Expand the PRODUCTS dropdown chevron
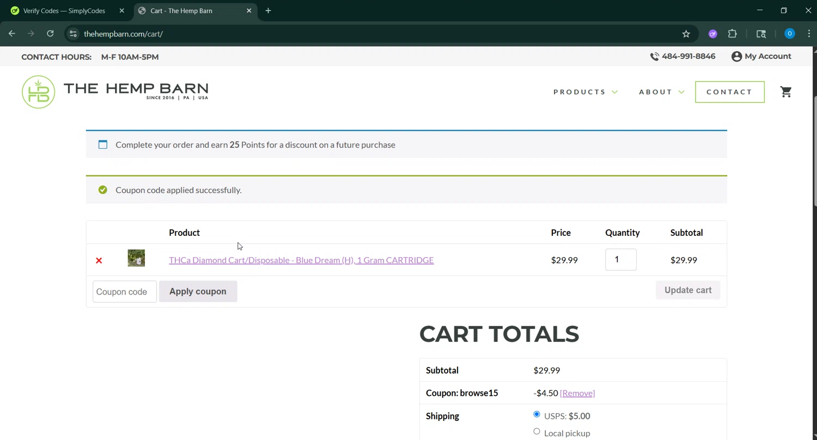Image resolution: width=817 pixels, height=440 pixels. point(615,92)
